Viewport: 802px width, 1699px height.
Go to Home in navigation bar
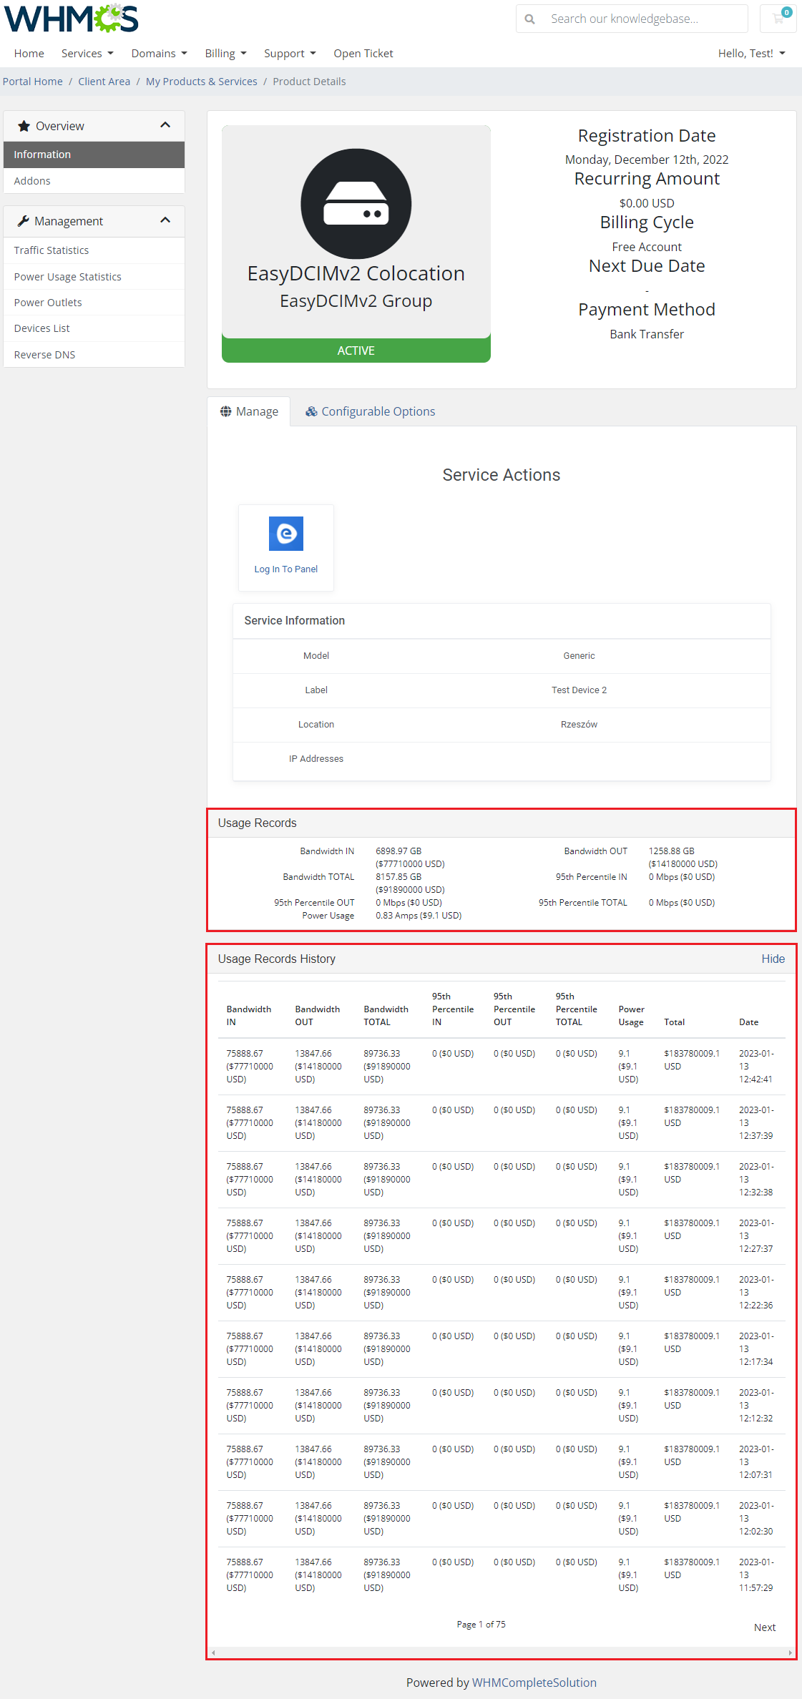(29, 54)
